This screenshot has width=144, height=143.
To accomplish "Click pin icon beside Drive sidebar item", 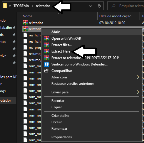I will (14, 56).
